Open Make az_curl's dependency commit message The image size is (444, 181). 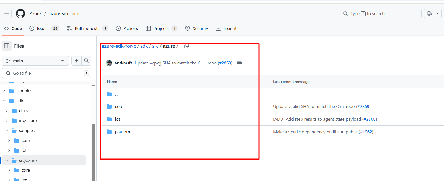click(315, 132)
